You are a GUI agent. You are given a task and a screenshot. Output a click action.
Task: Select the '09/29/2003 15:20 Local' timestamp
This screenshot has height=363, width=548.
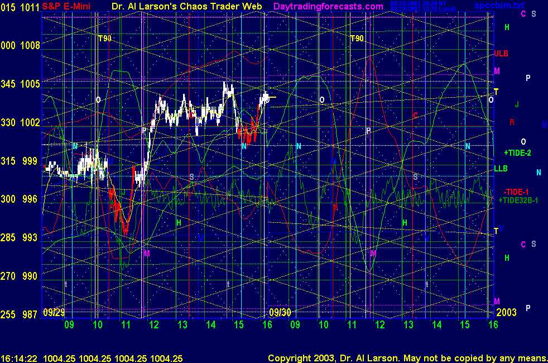[x=422, y=8]
